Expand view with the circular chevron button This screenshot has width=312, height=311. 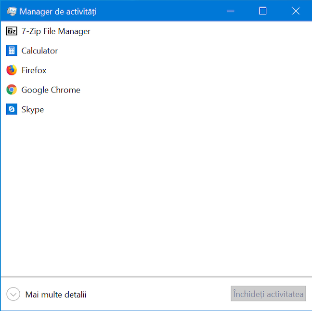(x=13, y=294)
